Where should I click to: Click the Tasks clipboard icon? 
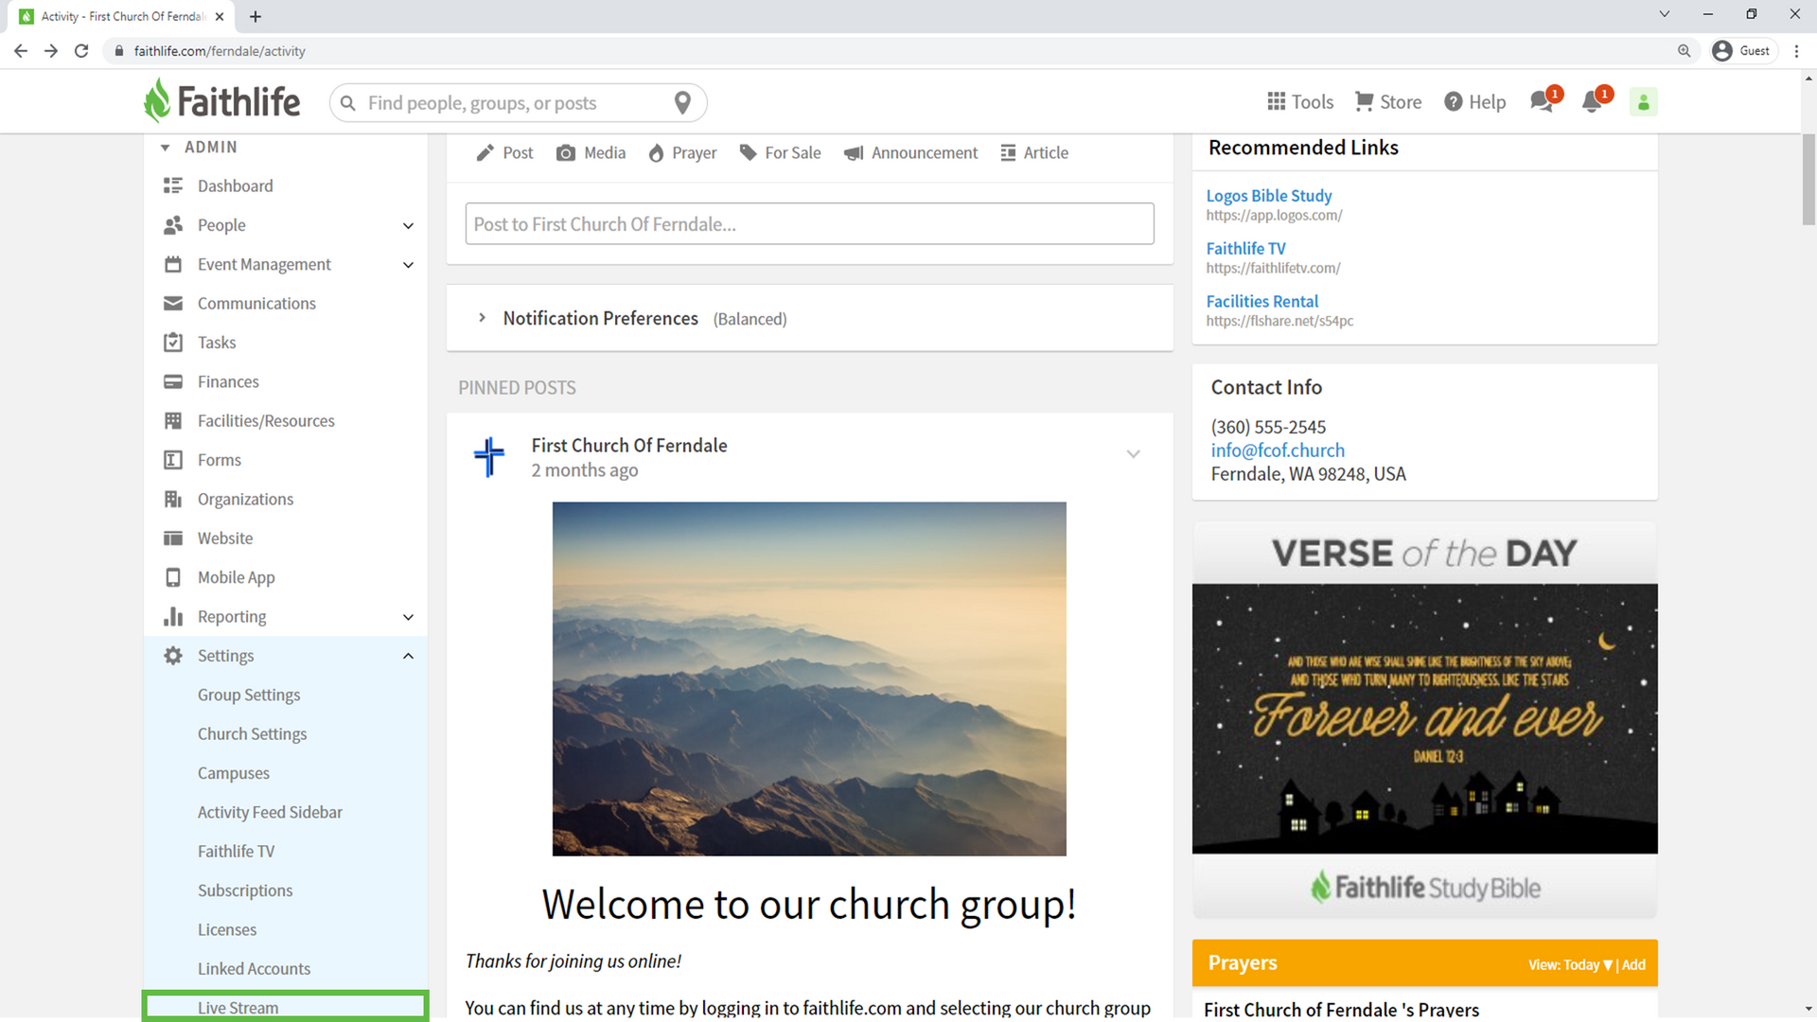[173, 342]
